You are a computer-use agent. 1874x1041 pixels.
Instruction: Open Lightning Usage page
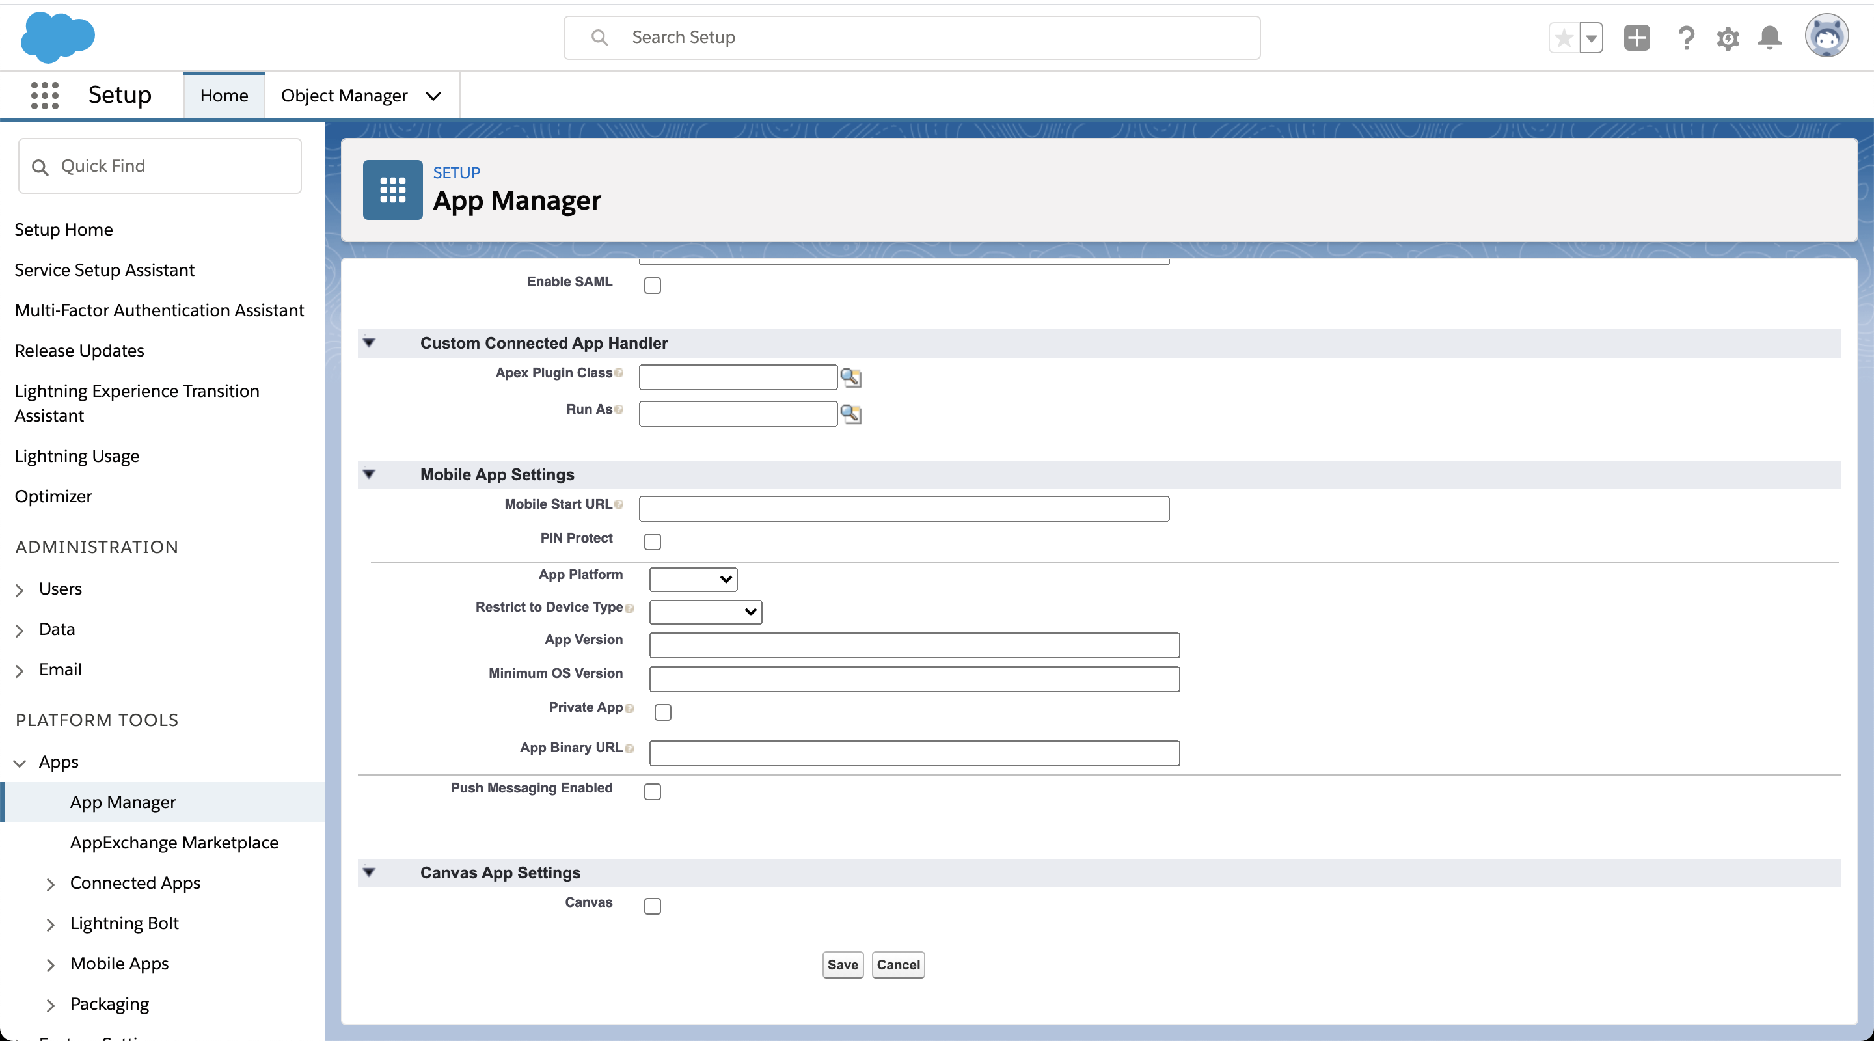(x=77, y=456)
